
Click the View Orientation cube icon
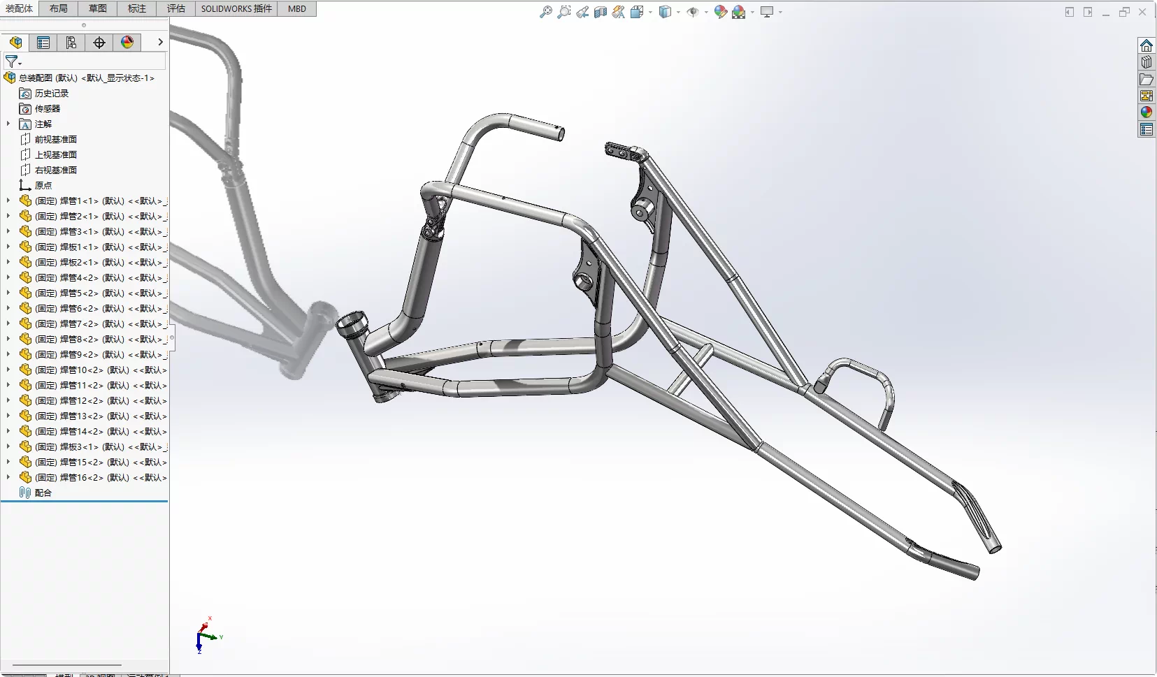(x=637, y=12)
